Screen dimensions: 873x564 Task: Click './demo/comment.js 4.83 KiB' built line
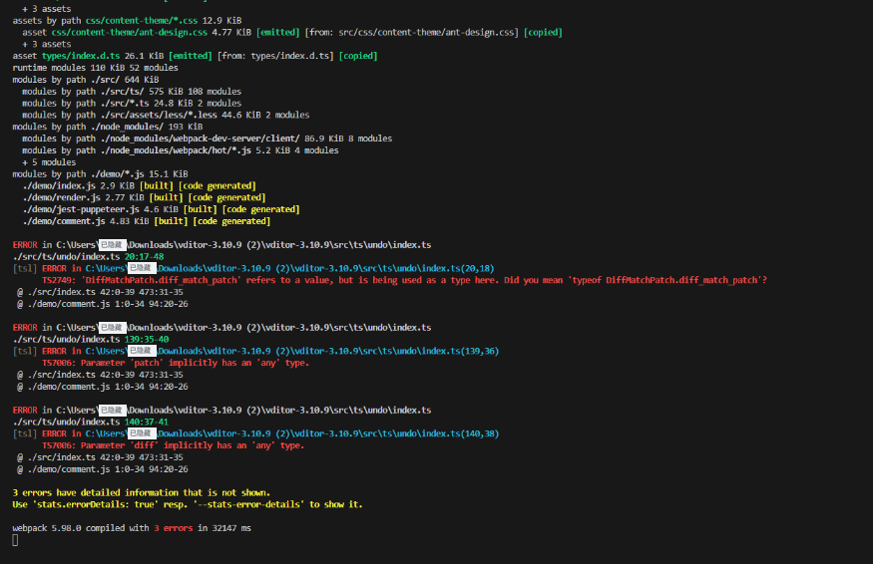[147, 221]
